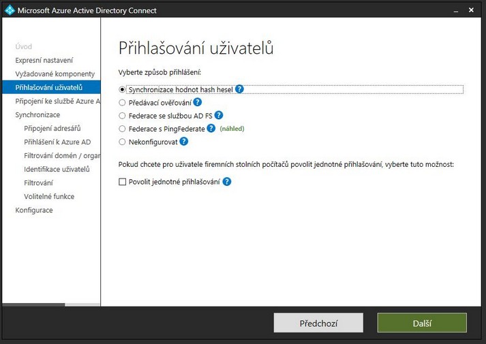
Task: Close the Azure AD Connect window
Action: tap(471, 10)
